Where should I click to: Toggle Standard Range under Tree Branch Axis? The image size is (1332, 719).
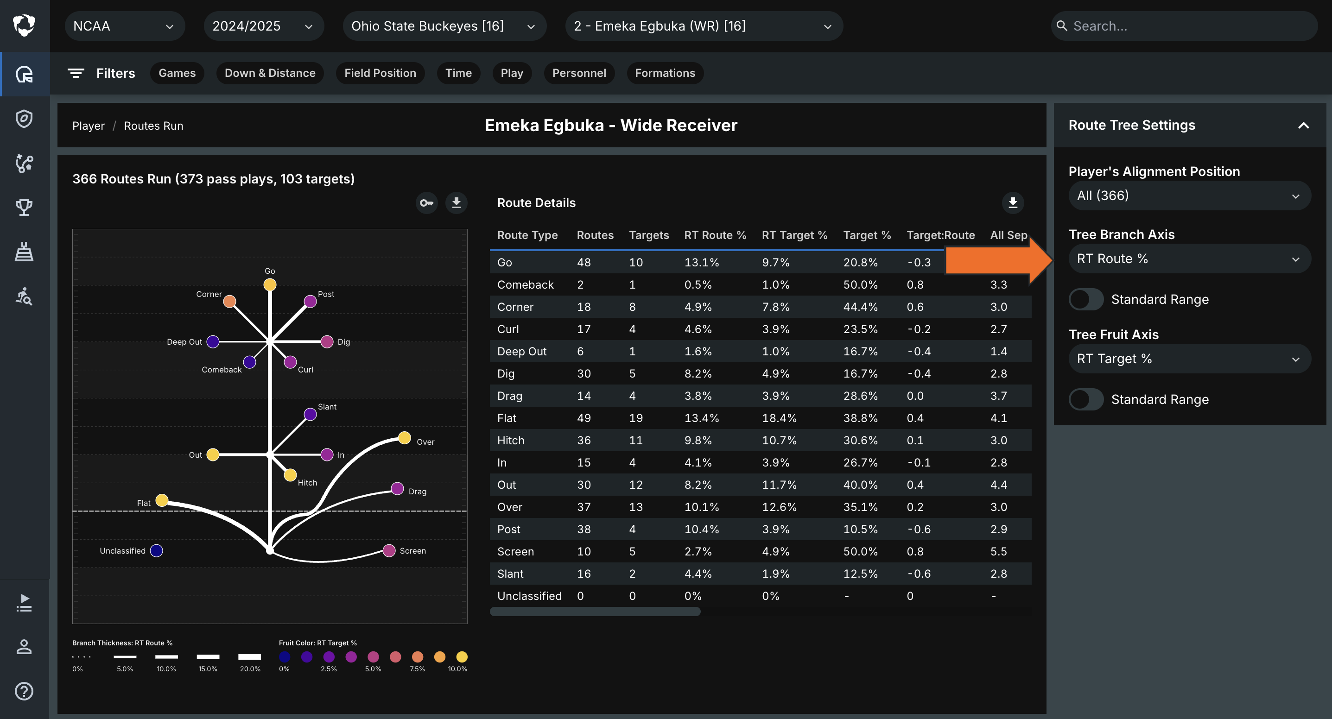1086,299
